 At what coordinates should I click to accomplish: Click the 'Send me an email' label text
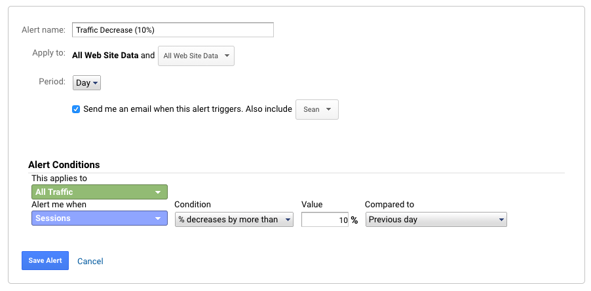187,109
